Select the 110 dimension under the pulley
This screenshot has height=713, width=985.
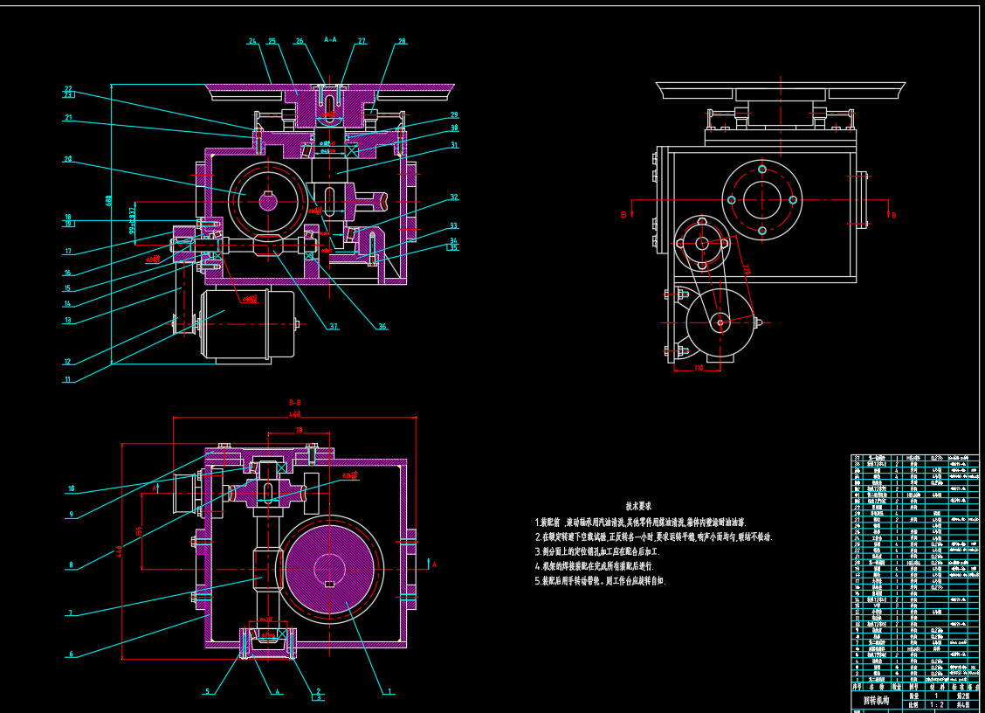pos(699,368)
